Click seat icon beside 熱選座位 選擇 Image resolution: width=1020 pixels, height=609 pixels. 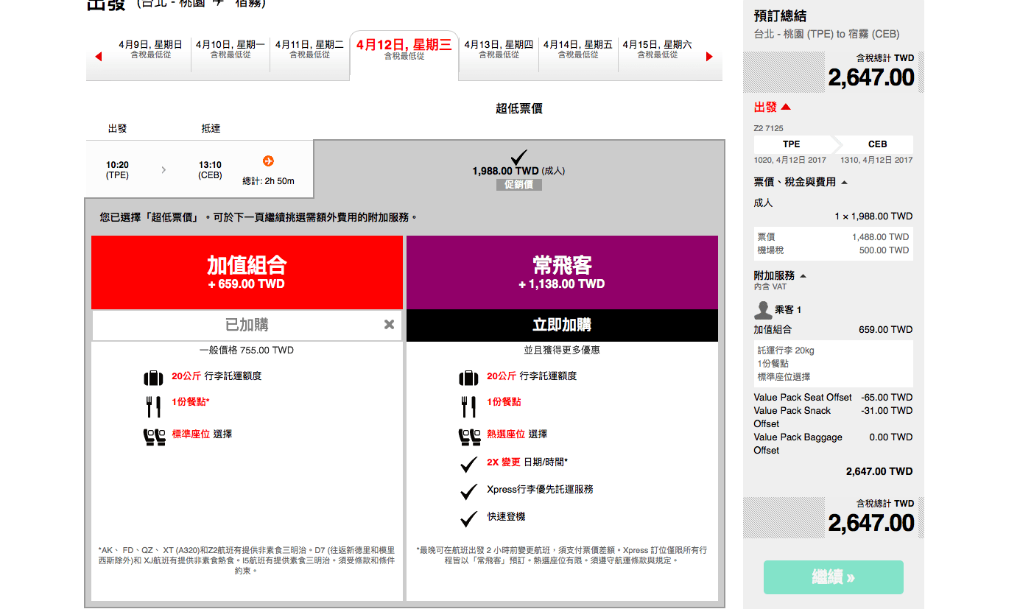point(469,437)
